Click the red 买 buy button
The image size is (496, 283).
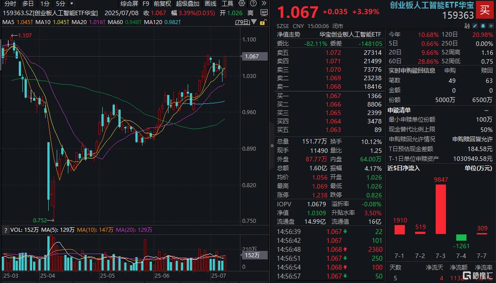pos(485,10)
